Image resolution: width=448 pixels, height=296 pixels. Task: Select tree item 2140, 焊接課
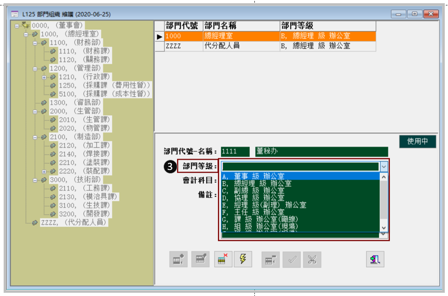[85, 154]
